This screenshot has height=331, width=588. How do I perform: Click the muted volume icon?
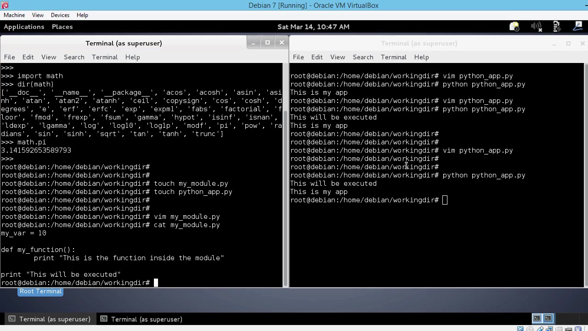click(x=536, y=27)
